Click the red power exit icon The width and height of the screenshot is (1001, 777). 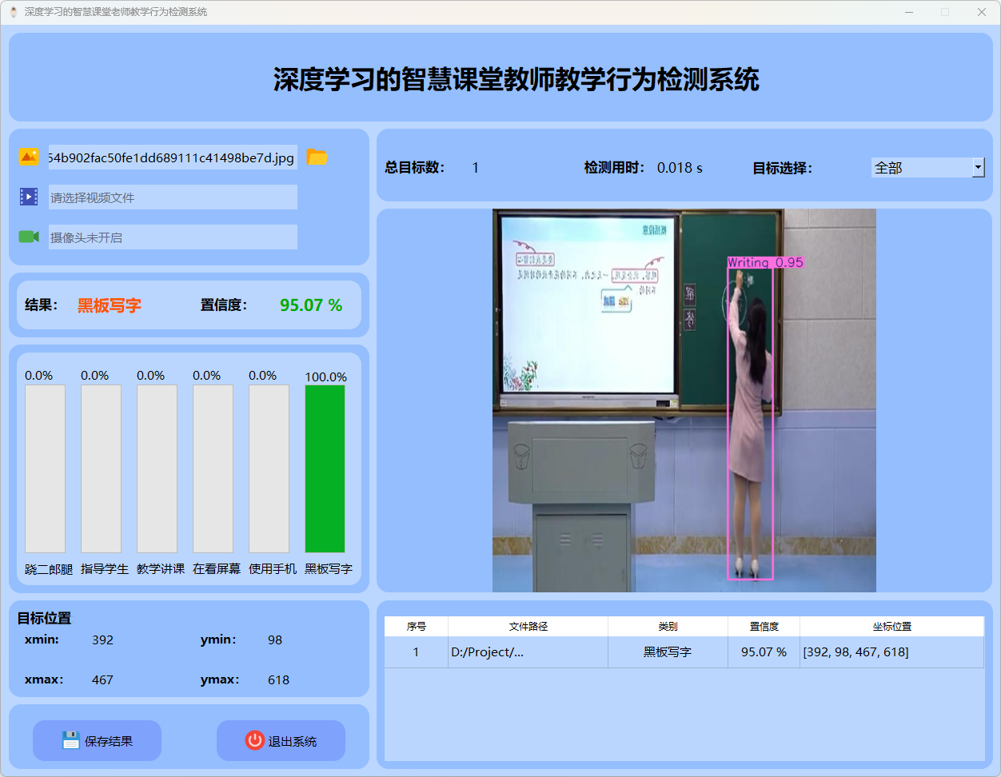point(254,740)
